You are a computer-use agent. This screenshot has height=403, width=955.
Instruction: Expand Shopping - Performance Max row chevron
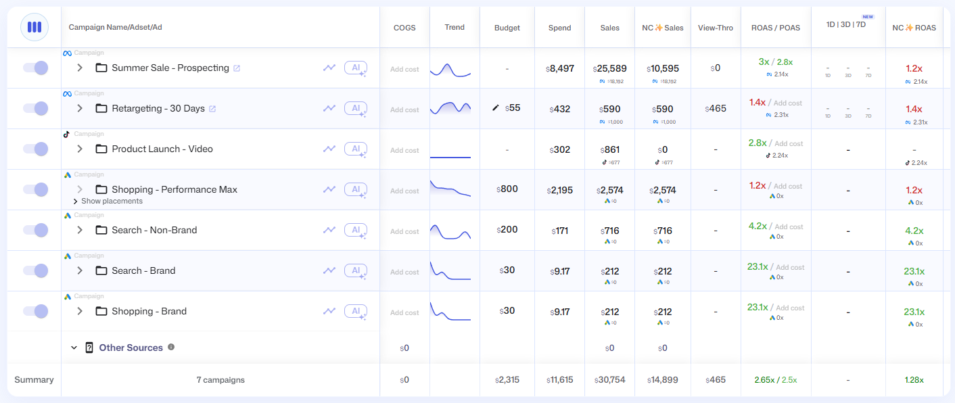pyautogui.click(x=80, y=189)
